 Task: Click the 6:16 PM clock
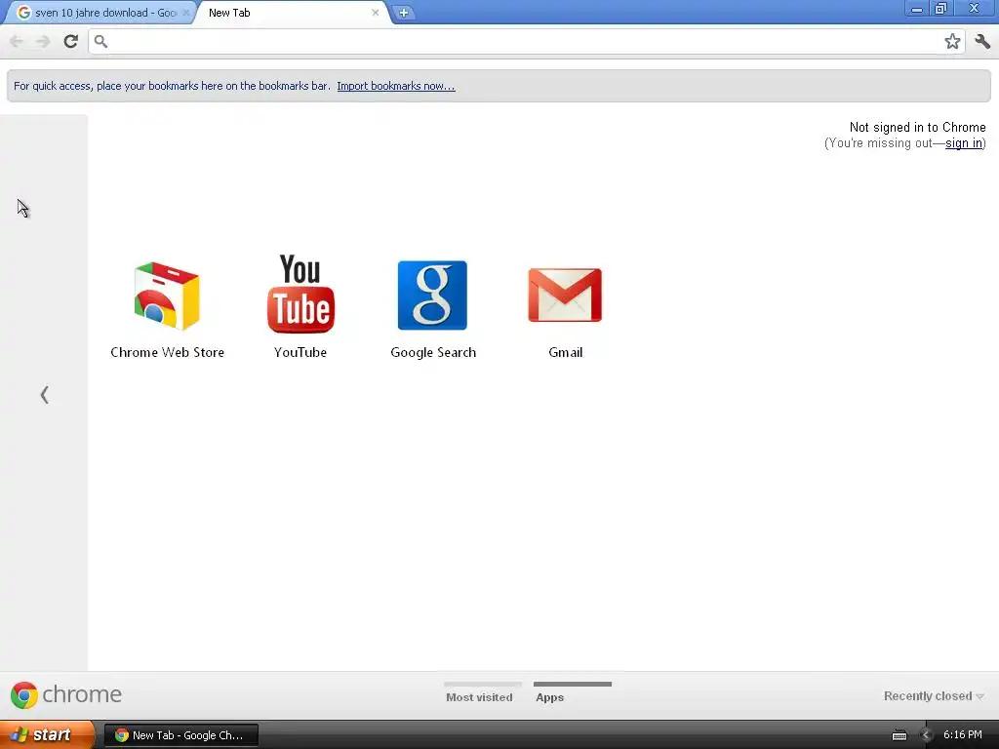click(x=963, y=734)
